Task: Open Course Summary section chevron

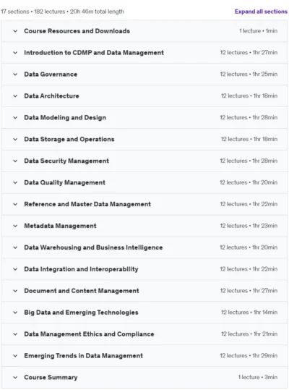Action: pyautogui.click(x=15, y=377)
